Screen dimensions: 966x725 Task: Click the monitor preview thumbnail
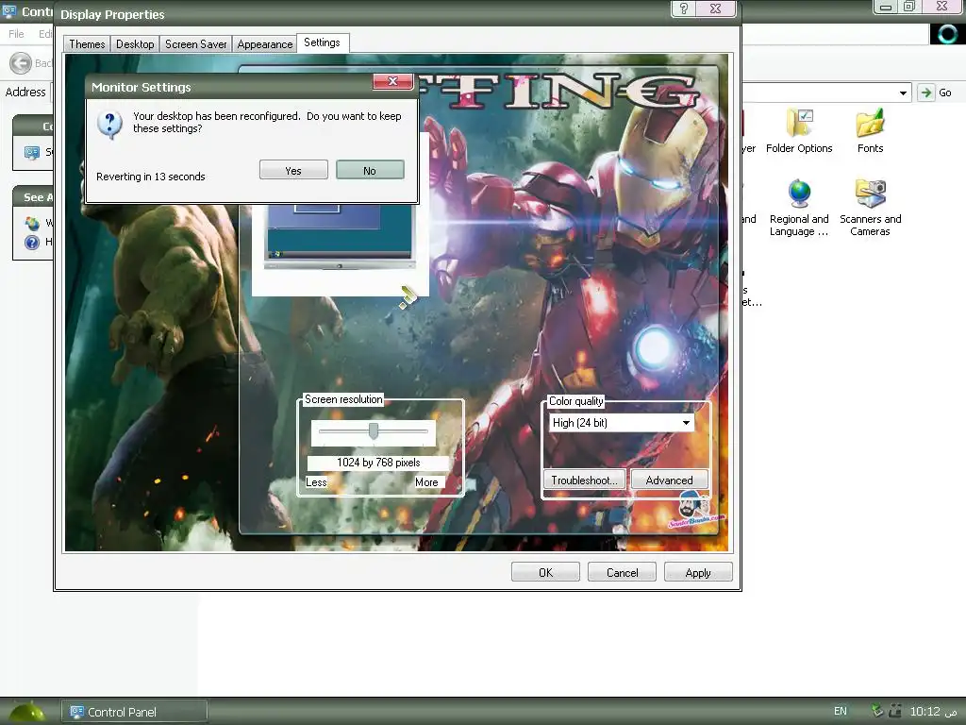(x=340, y=237)
